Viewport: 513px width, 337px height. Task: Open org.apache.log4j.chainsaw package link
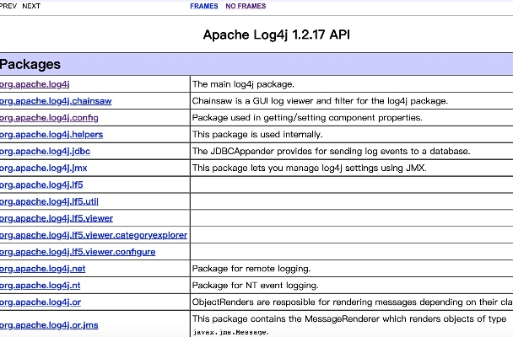[x=56, y=101]
